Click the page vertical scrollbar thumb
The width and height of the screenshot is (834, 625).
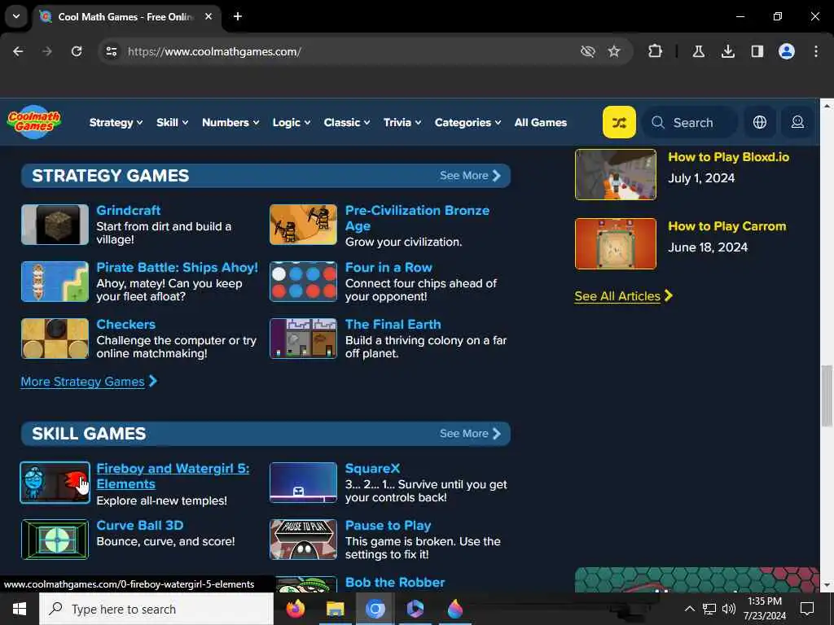(x=827, y=396)
